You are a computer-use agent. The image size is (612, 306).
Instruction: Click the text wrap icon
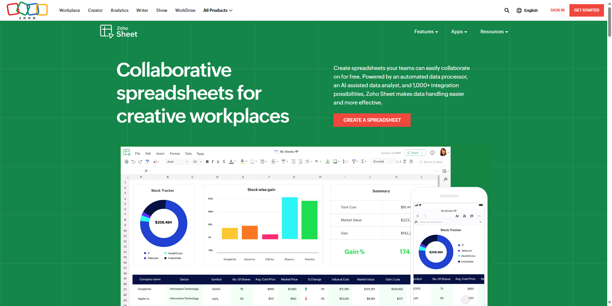coord(307,162)
